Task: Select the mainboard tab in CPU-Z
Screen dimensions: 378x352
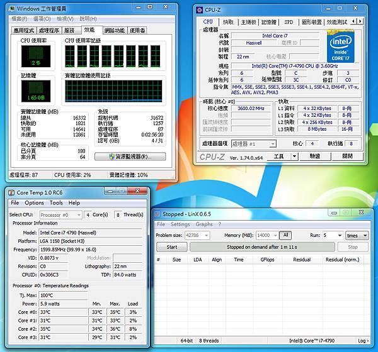Action: coord(249,22)
